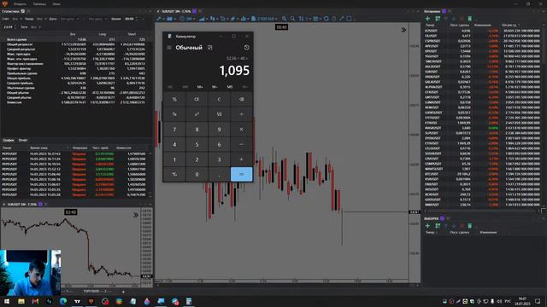The height and width of the screenshot is (307, 547).
Task: Click the calculator plus button
Action: pyautogui.click(x=241, y=159)
